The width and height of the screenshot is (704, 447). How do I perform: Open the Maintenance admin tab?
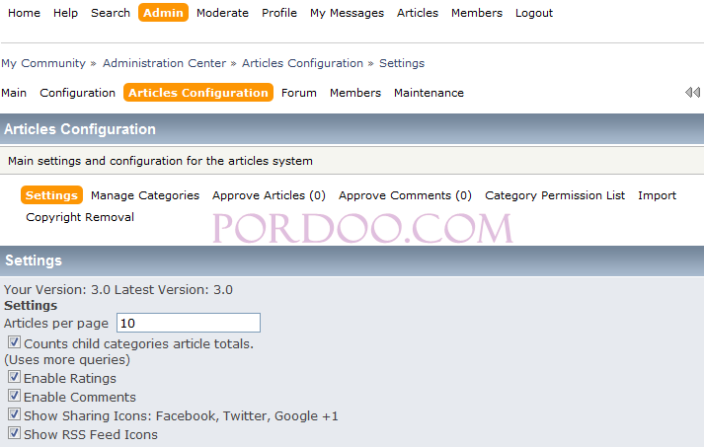pyautogui.click(x=429, y=93)
